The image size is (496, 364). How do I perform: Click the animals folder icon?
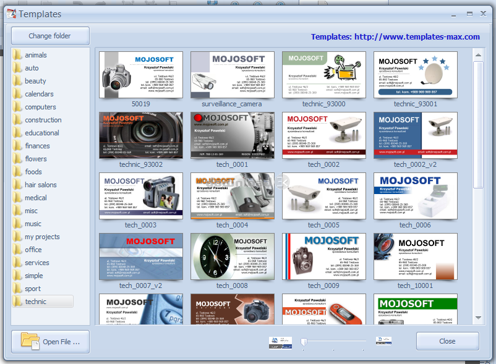[x=17, y=55]
